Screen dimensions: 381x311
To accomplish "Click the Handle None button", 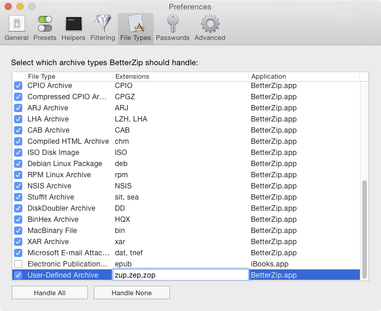I will (x=132, y=293).
